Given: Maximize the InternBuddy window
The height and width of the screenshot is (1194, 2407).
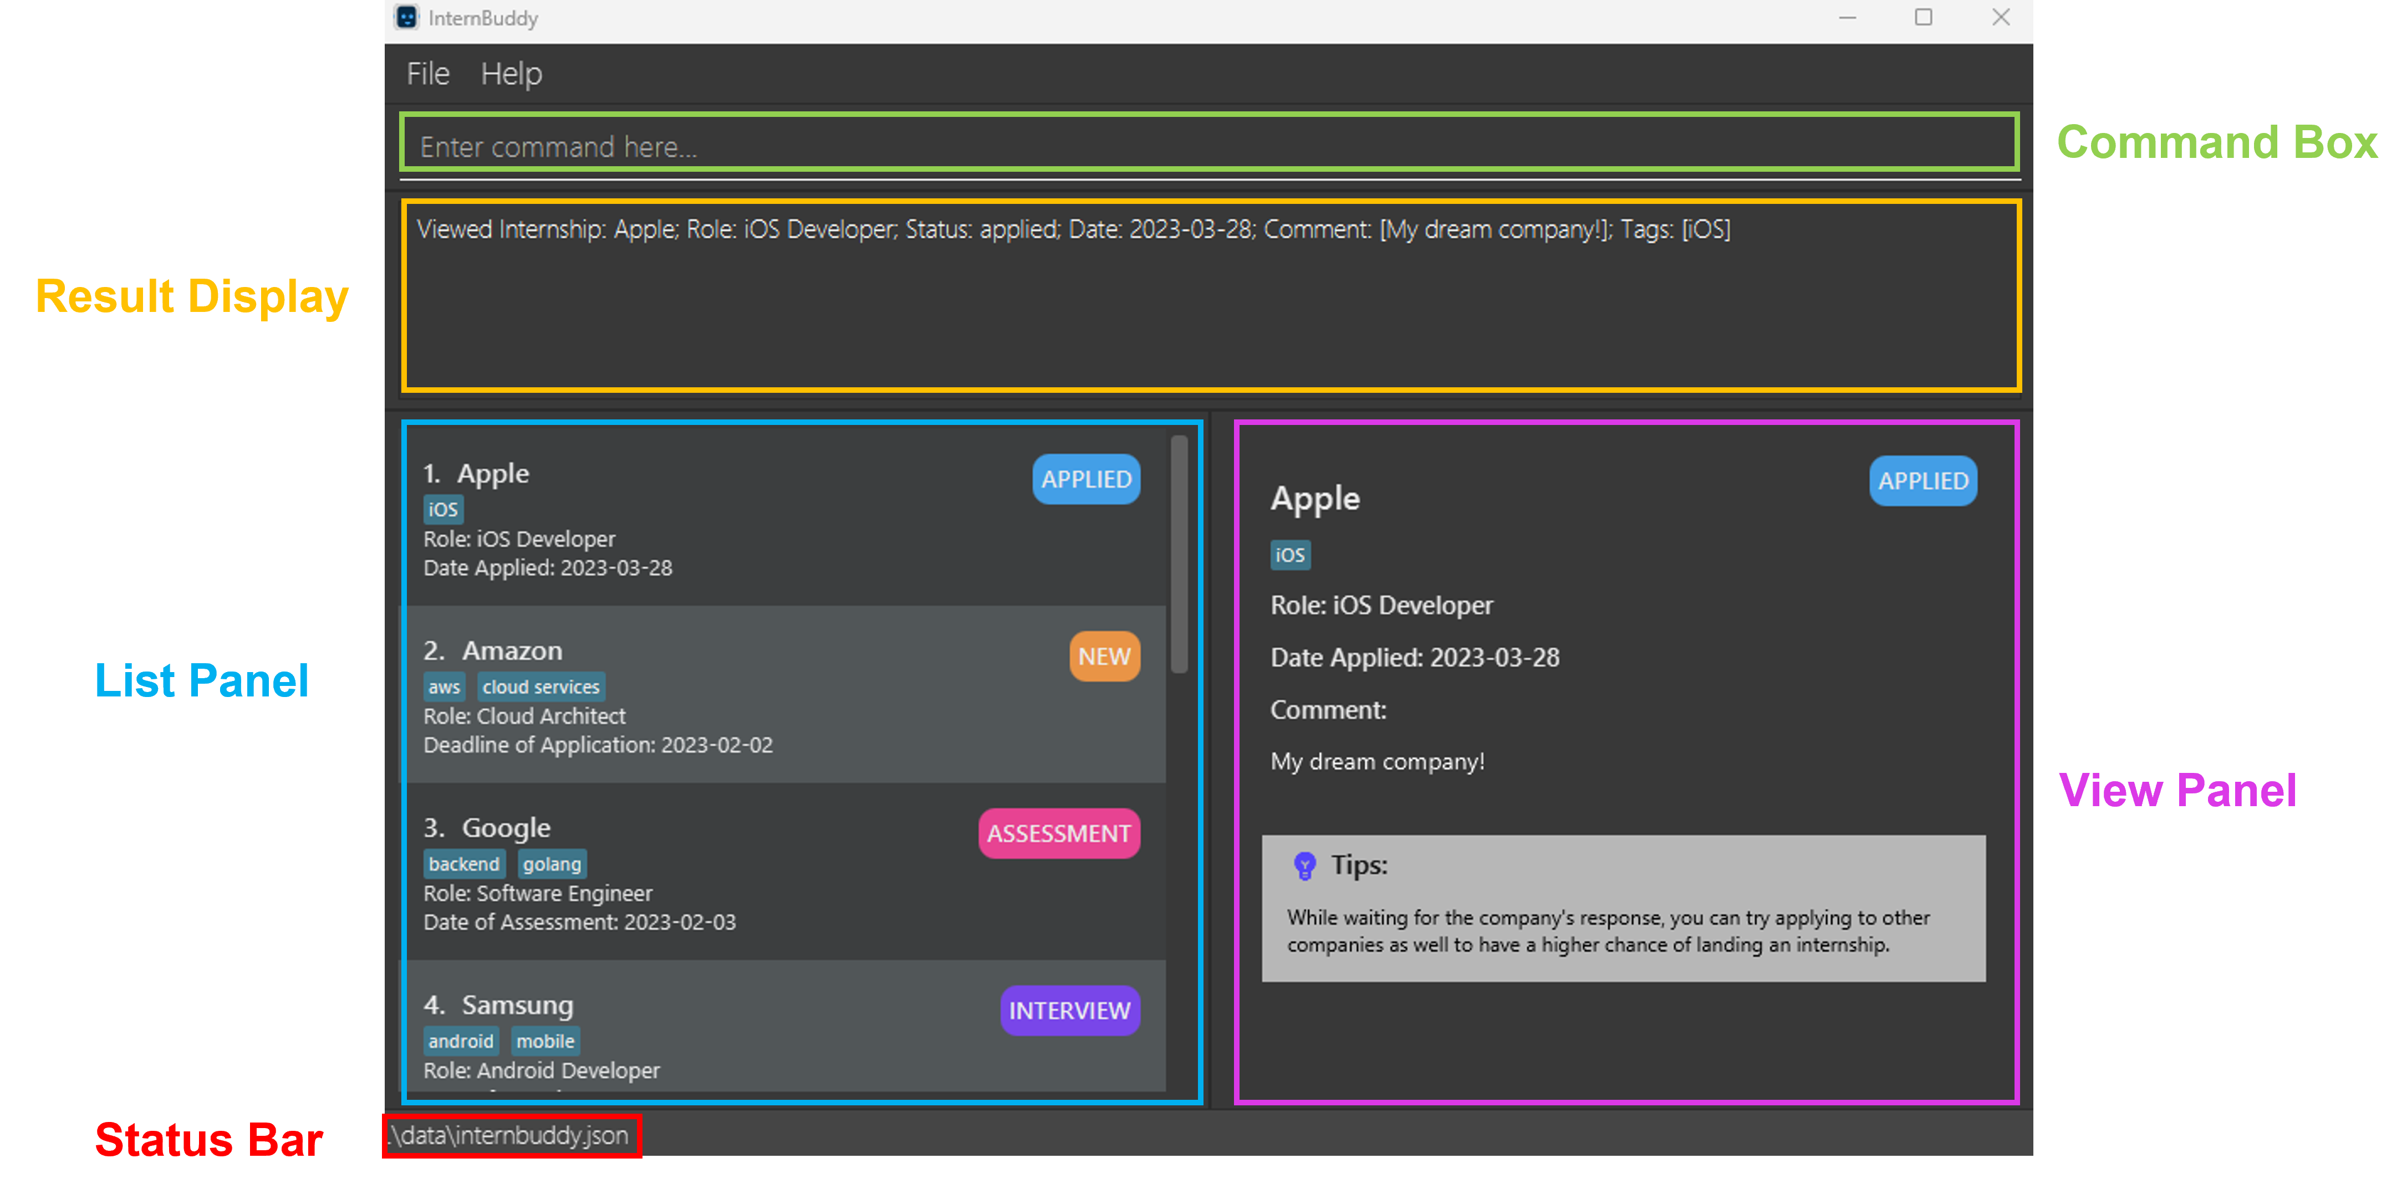Looking at the screenshot, I should coord(1923,18).
